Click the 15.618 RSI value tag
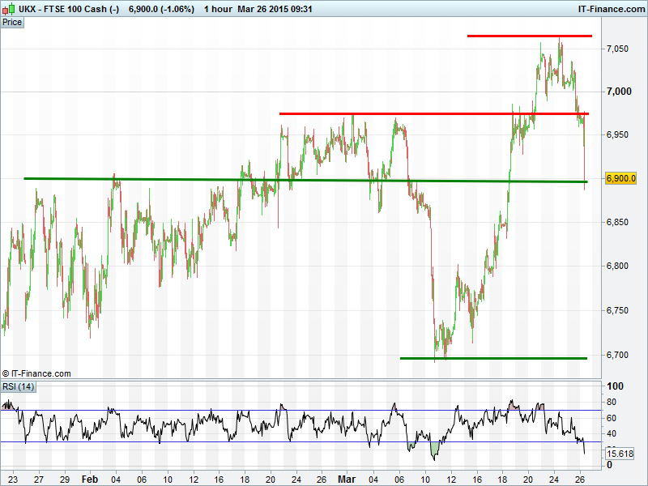This screenshot has height=486, width=648. point(620,454)
